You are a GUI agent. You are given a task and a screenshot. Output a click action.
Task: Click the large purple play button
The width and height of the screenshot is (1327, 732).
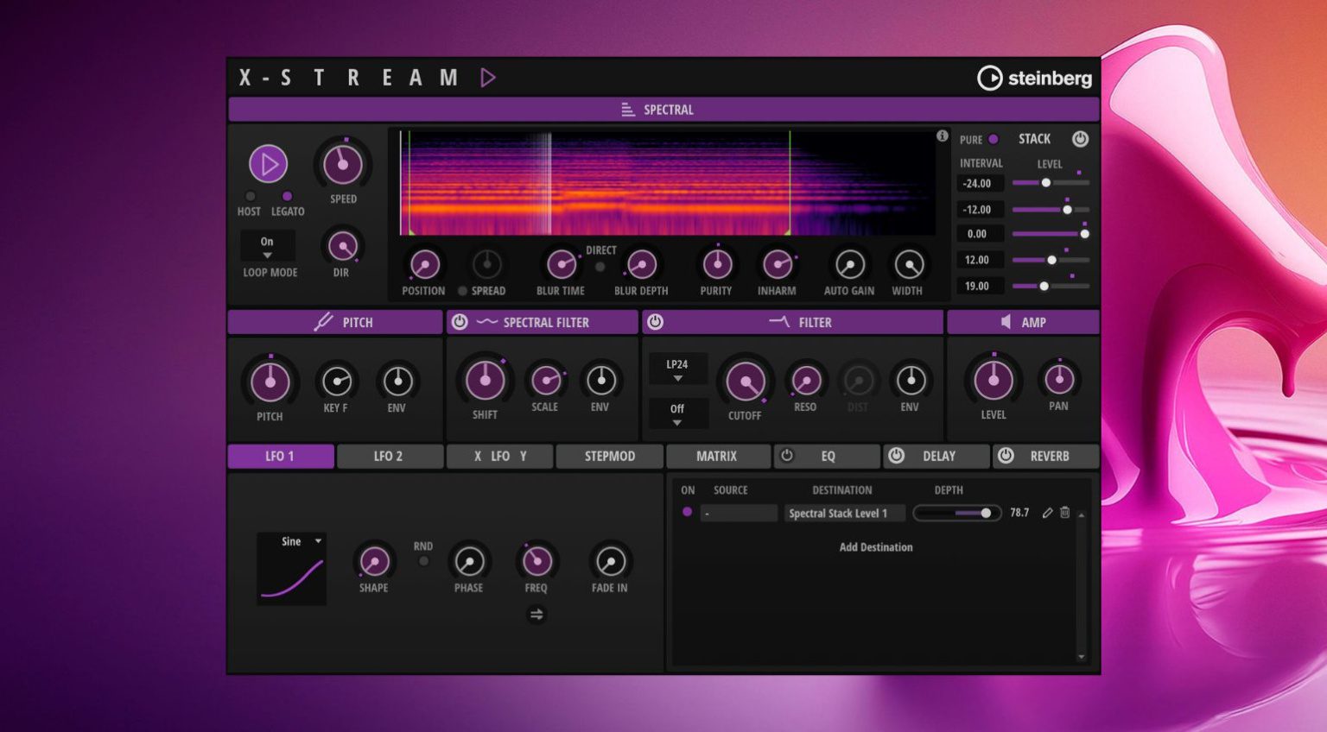[x=268, y=163]
